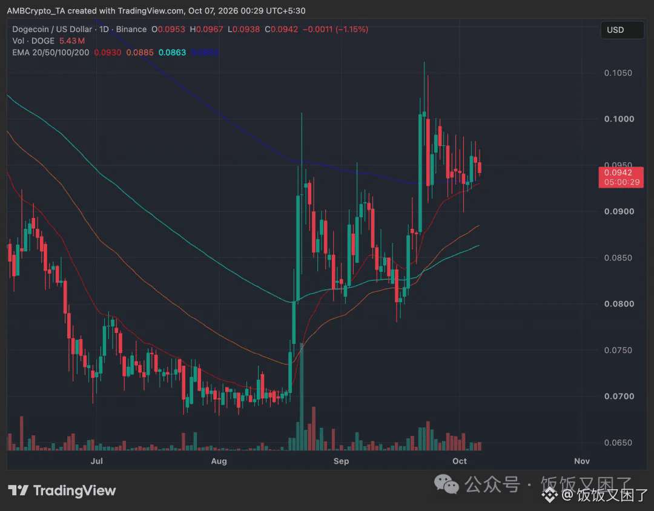Click the 0.0700 price axis label
Viewport: 654px width, 511px height.
[x=619, y=397]
